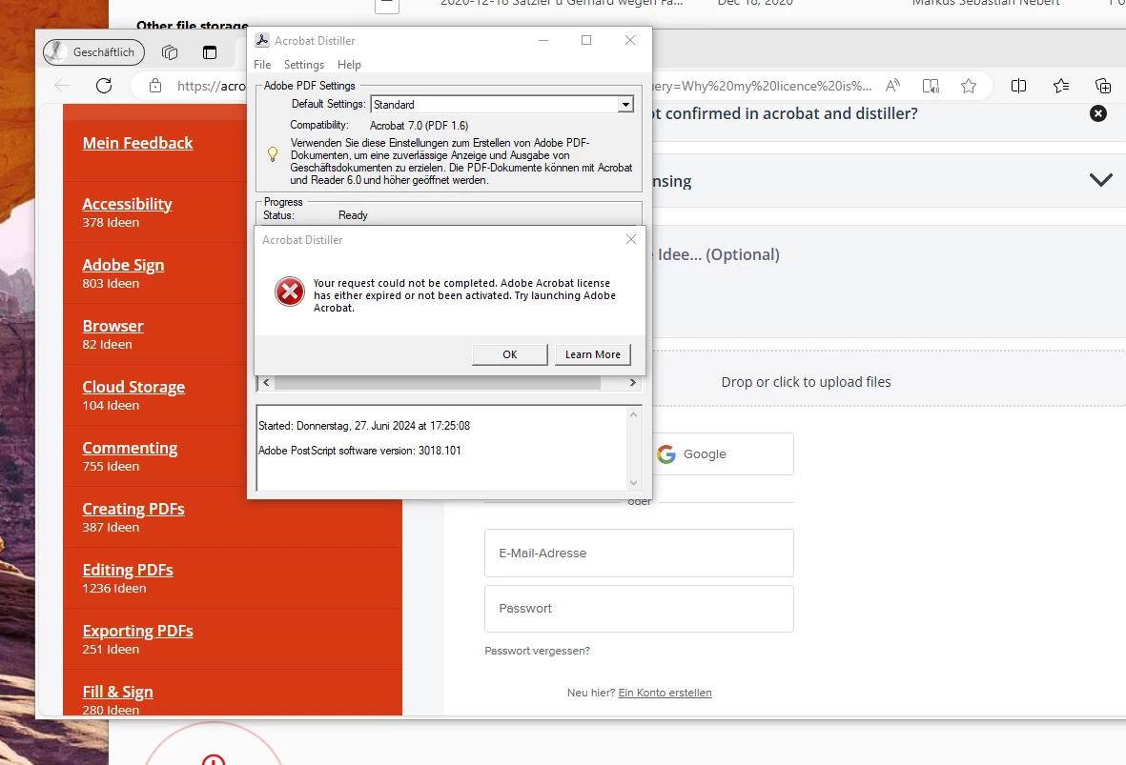Image resolution: width=1126 pixels, height=765 pixels.
Task: Click the browser address bar URL
Action: click(211, 86)
